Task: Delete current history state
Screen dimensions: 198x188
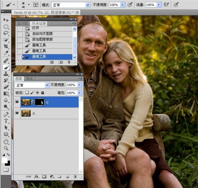Action: tap(69, 62)
